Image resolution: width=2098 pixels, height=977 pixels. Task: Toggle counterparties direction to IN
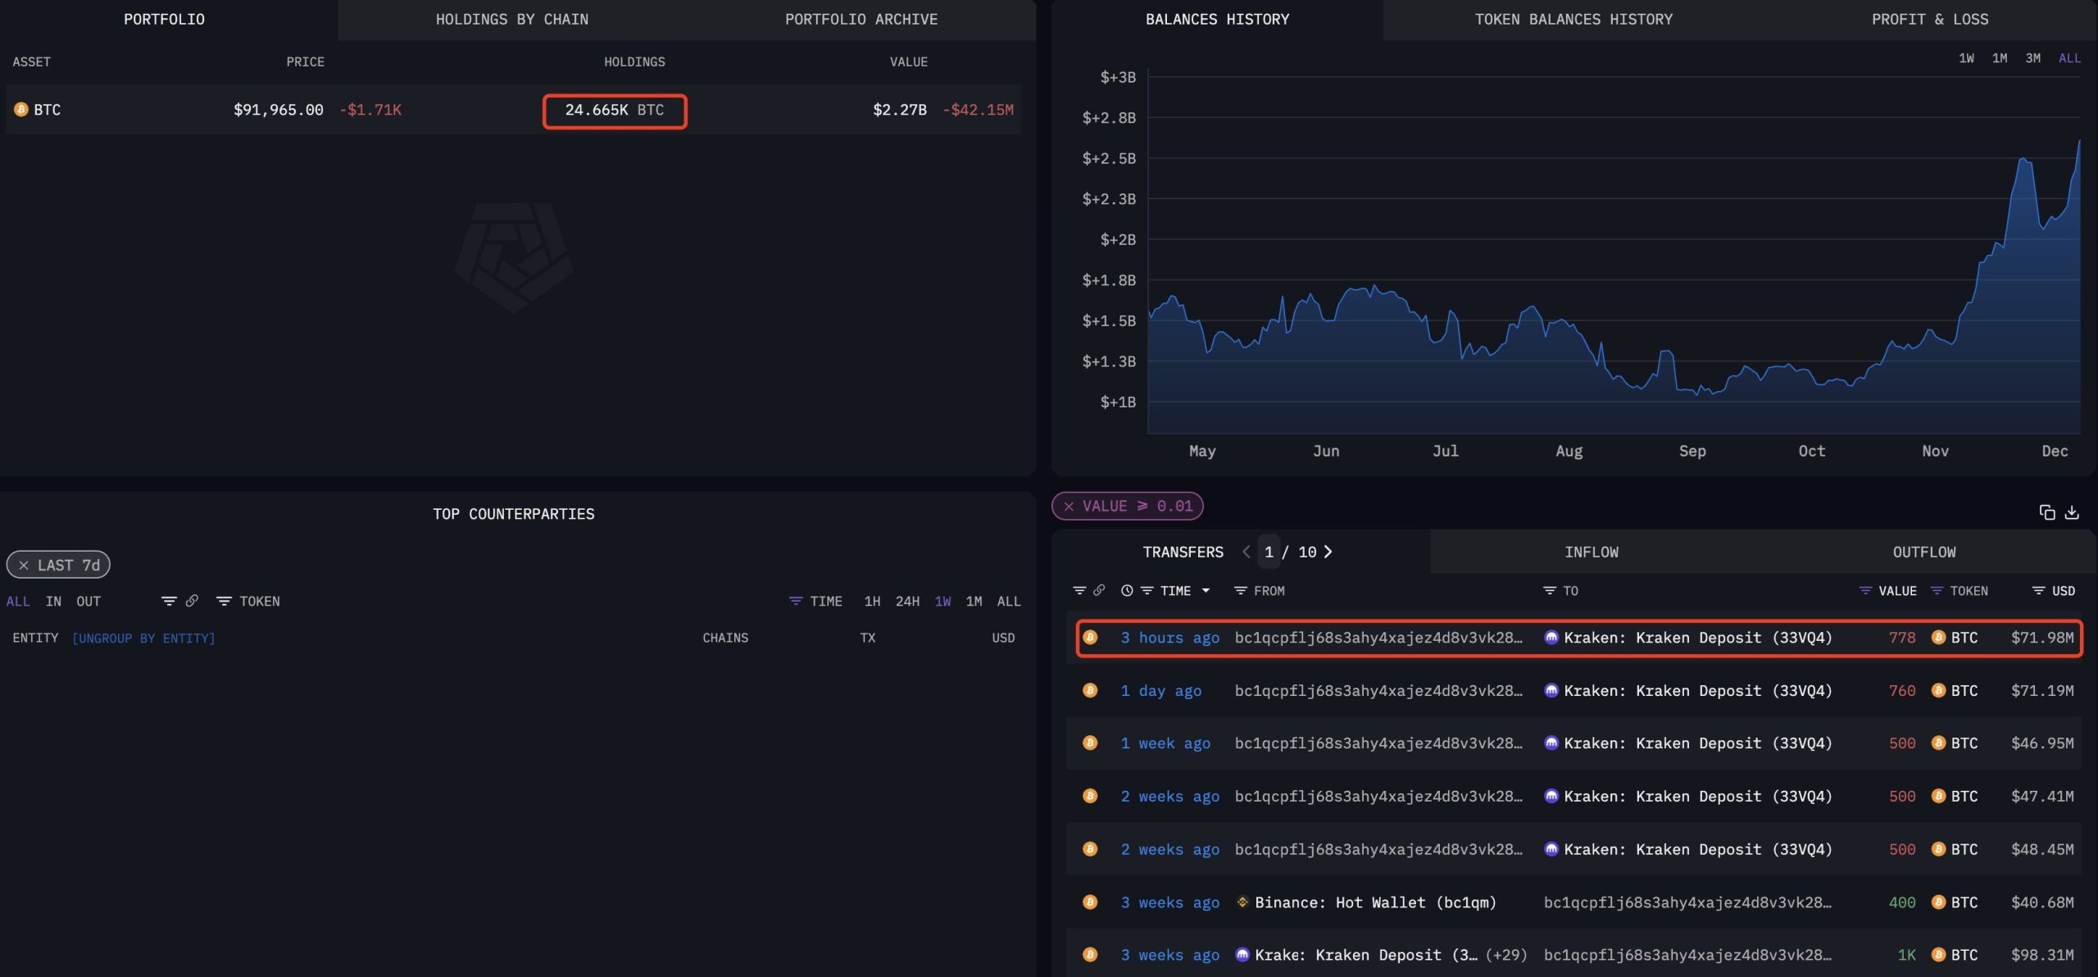pos(53,601)
